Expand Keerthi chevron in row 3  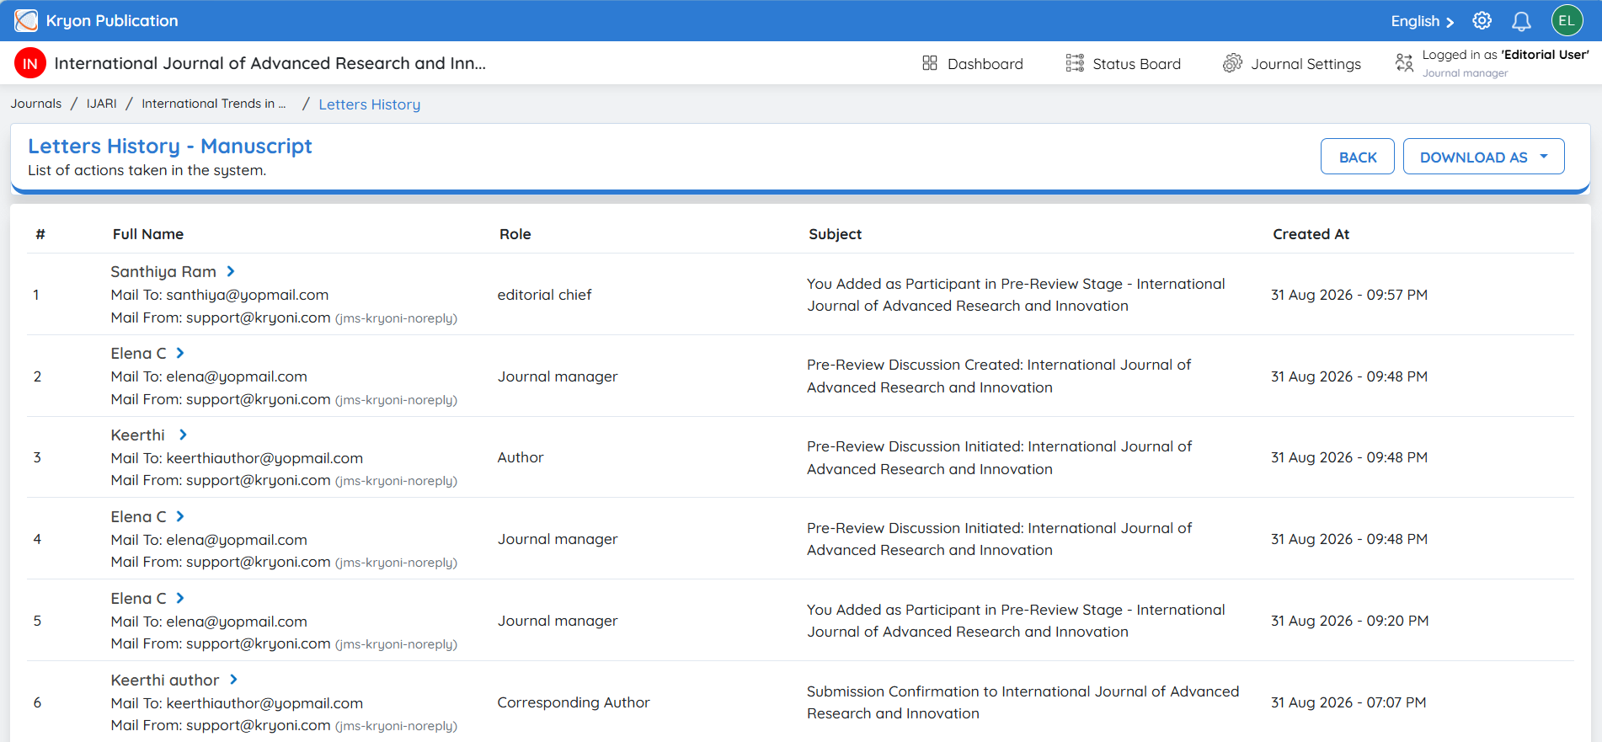183,435
